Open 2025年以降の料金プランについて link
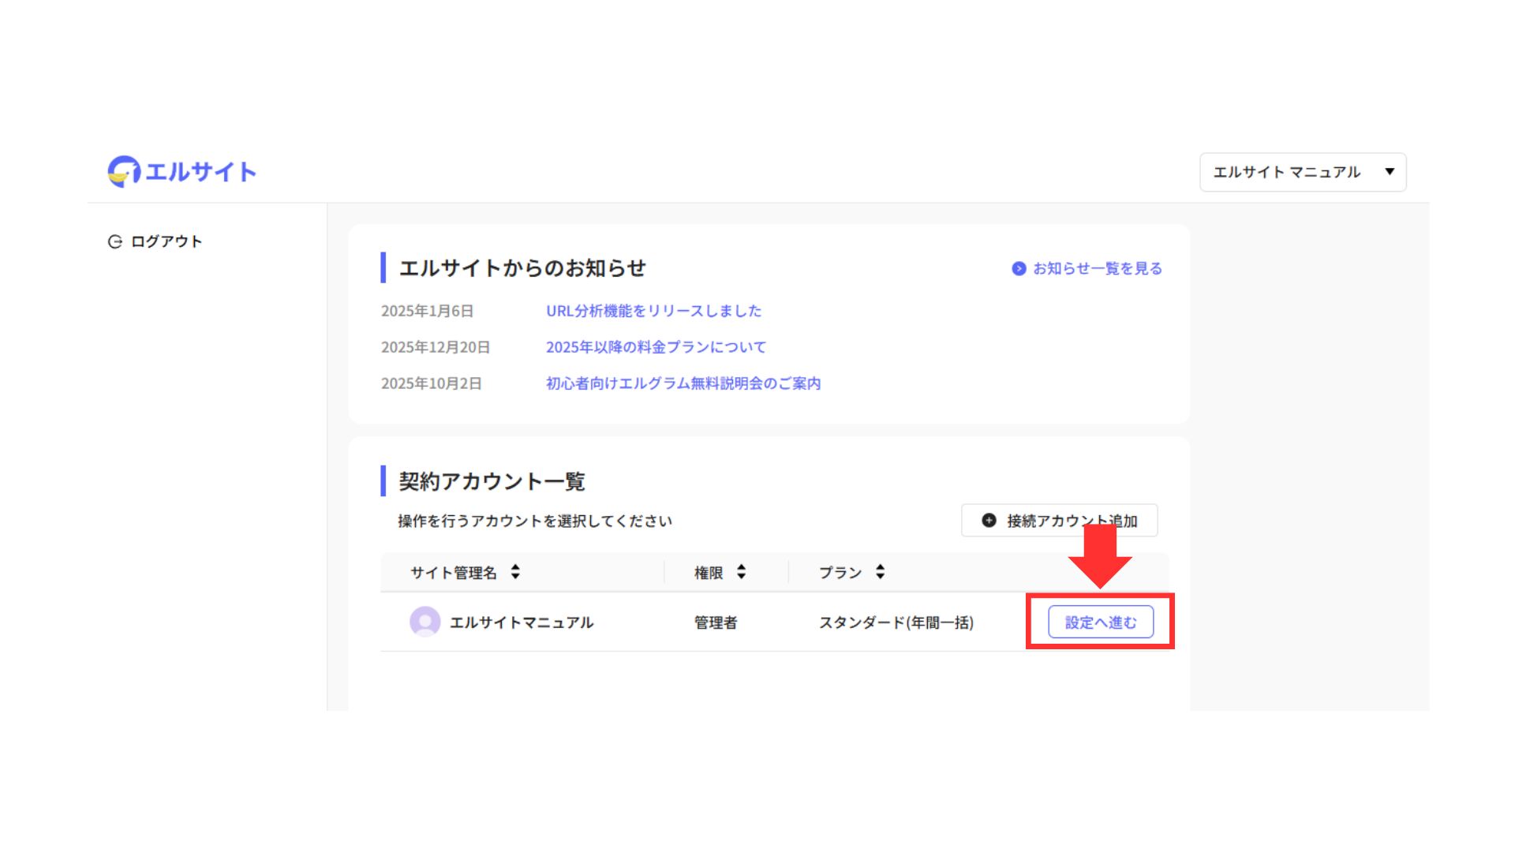The width and height of the screenshot is (1515, 852). pos(656,347)
